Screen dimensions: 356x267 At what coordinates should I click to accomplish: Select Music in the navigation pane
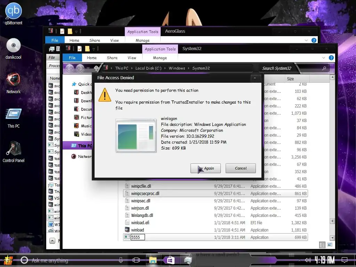[83, 126]
